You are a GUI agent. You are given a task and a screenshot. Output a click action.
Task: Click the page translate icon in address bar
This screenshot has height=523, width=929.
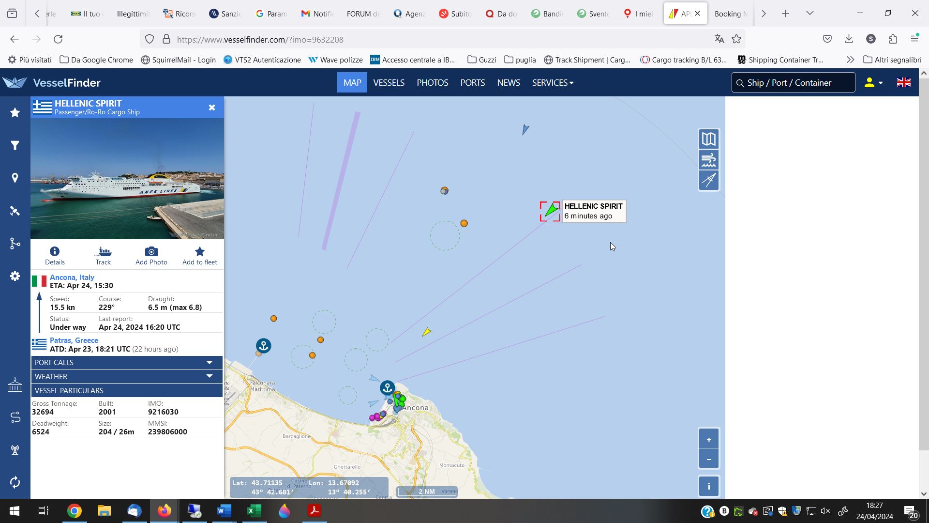click(719, 39)
